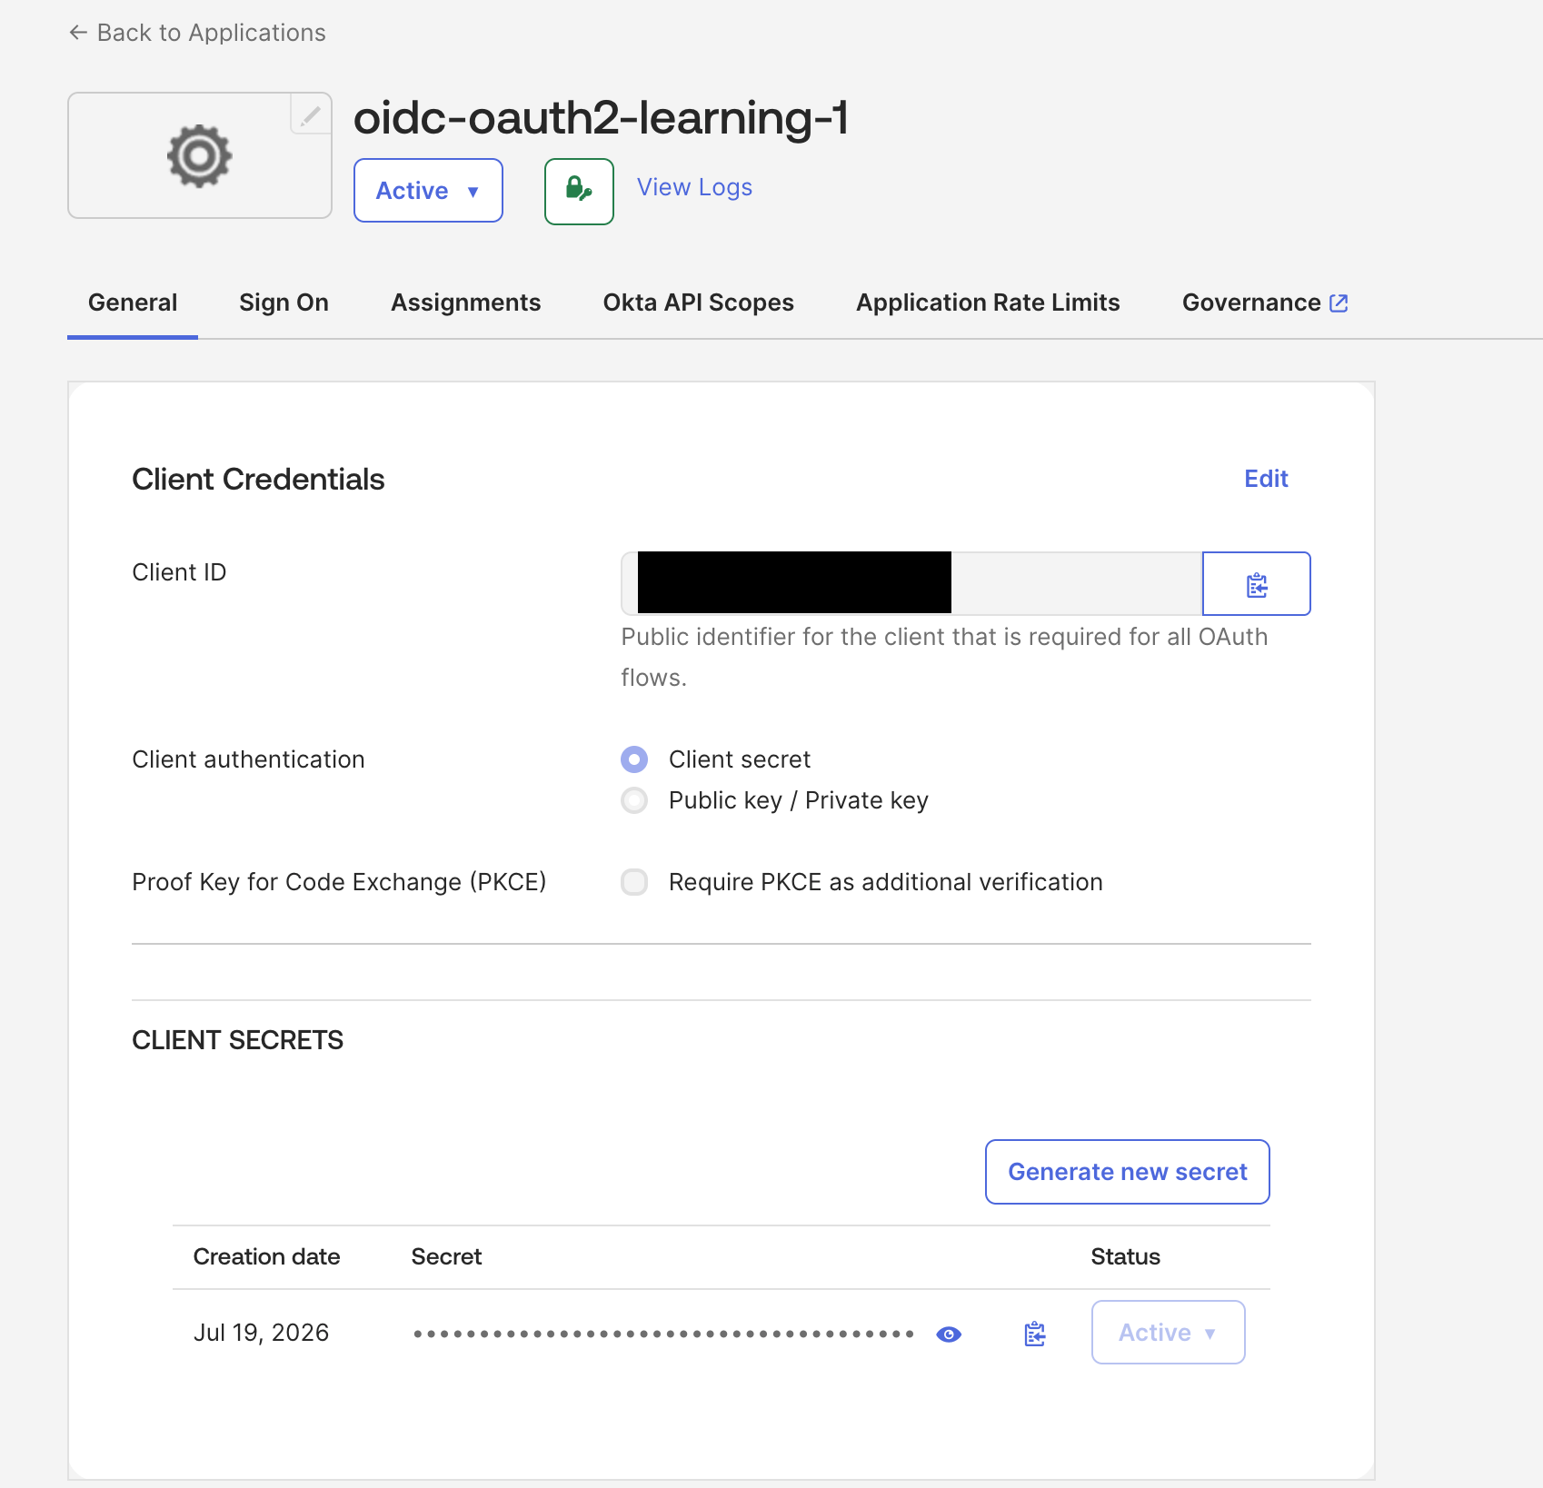This screenshot has height=1488, width=1543.
Task: Switch to the General tab
Action: pos(133,303)
